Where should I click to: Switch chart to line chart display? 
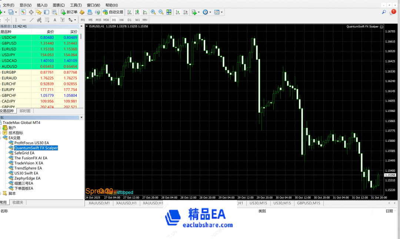(144, 12)
